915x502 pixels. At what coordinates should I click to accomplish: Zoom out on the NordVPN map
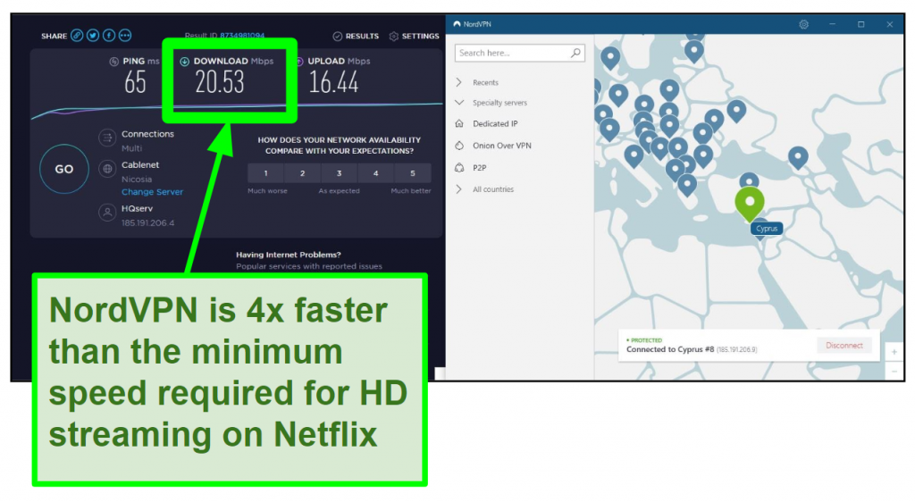coord(894,372)
